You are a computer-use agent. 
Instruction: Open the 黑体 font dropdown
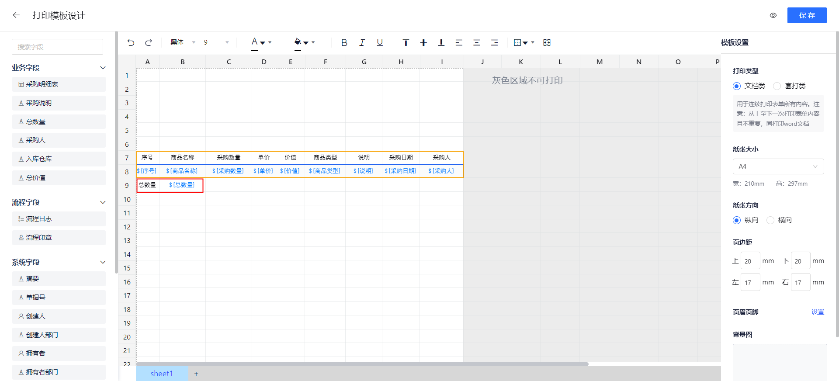(183, 42)
